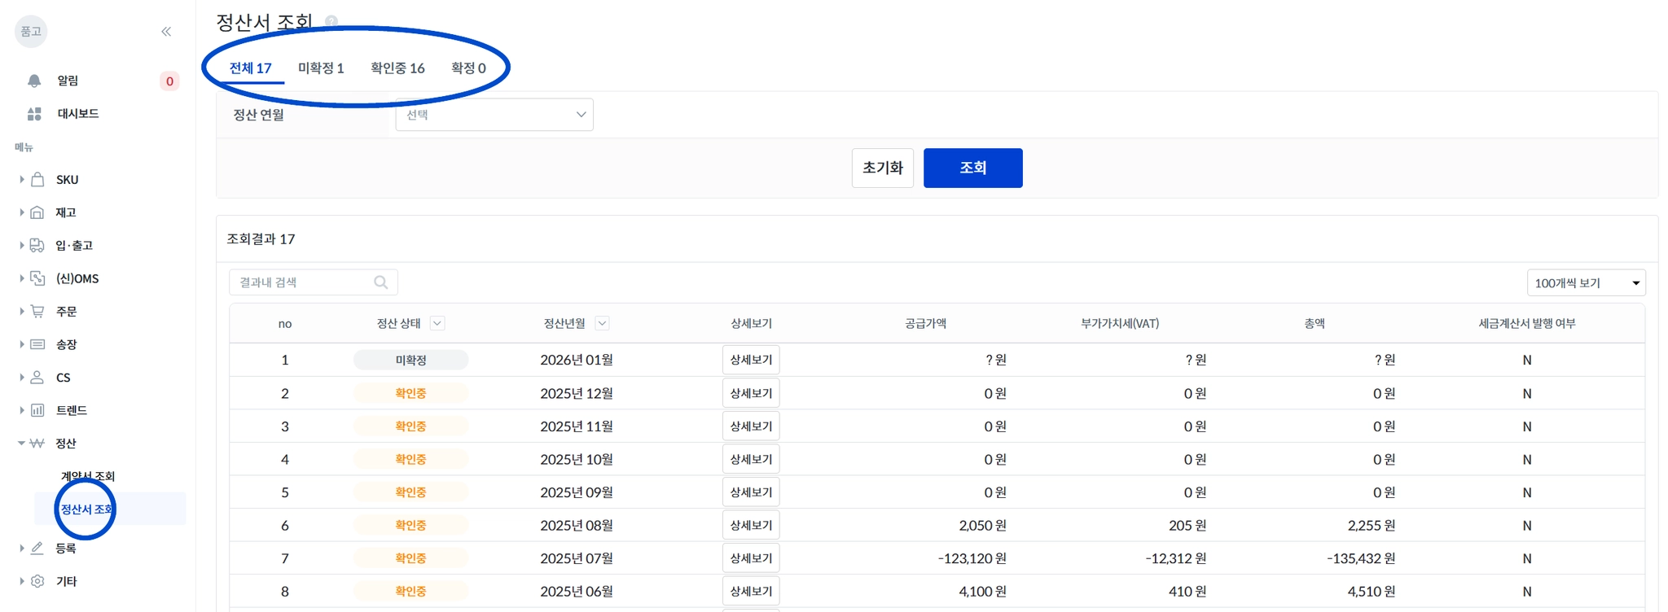1668x612 pixels.
Task: Click the 정산 won icon
Action: pyautogui.click(x=37, y=444)
